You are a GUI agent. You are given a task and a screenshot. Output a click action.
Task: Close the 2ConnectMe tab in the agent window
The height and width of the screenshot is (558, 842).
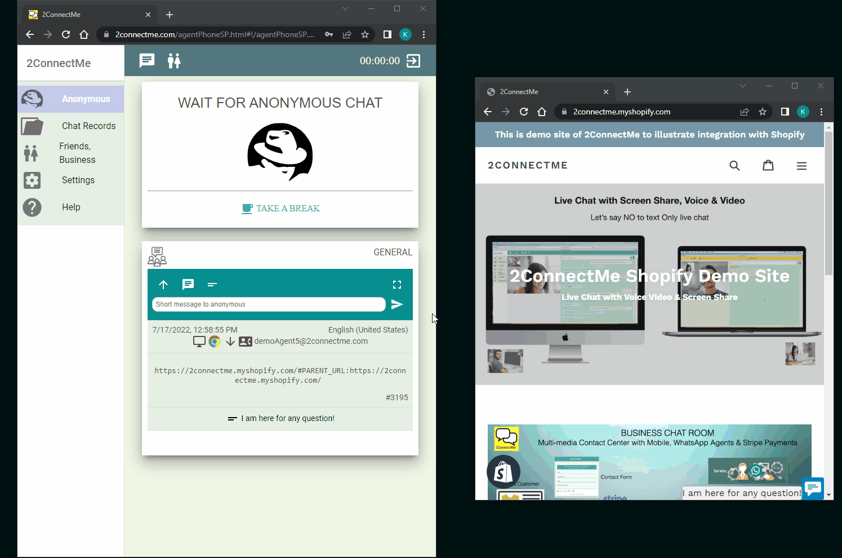coord(148,15)
